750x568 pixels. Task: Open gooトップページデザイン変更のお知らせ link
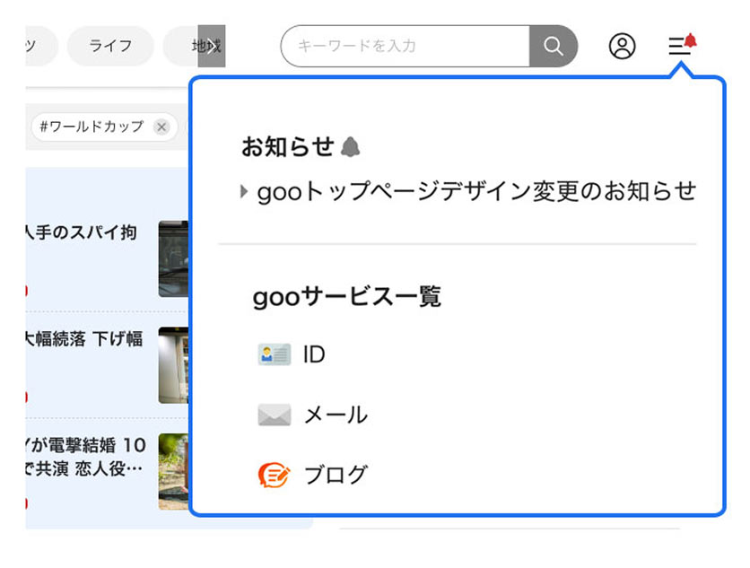[x=476, y=191]
